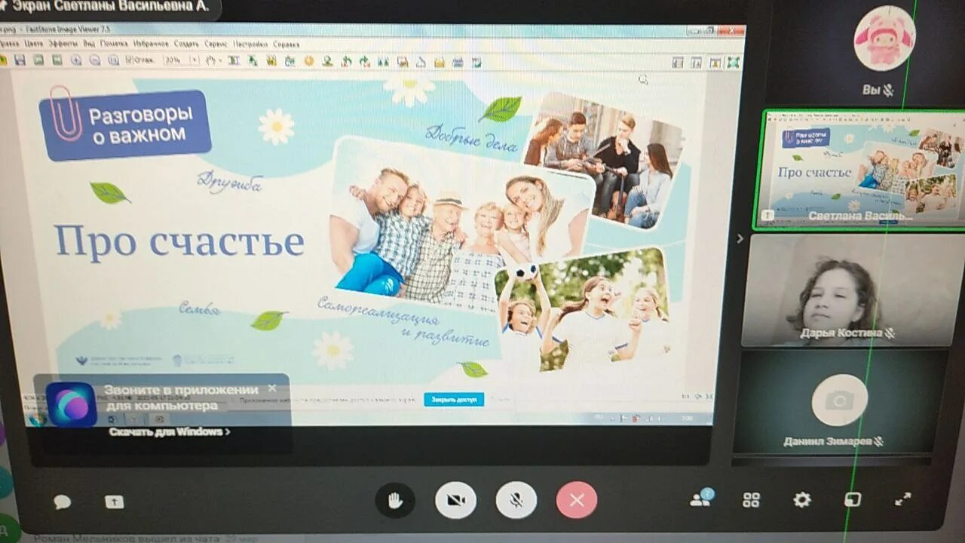965x543 pixels.
Task: Toggle the raise hand button
Action: pos(395,500)
